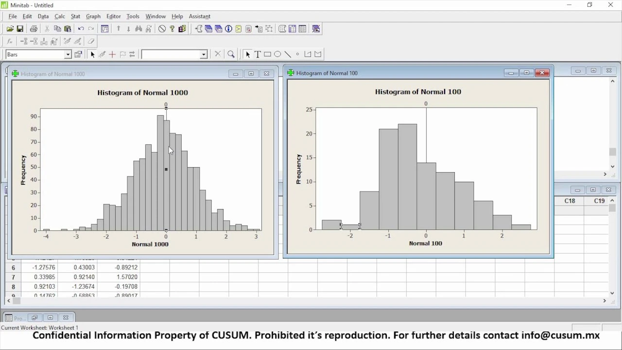
Task: Select the Rectangle drawing tool
Action: (x=267, y=54)
